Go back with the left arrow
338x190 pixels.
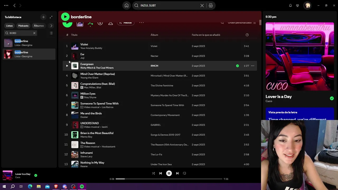(15, 5)
